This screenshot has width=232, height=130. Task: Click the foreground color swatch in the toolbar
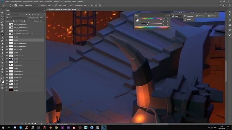pyautogui.click(x=1, y=81)
